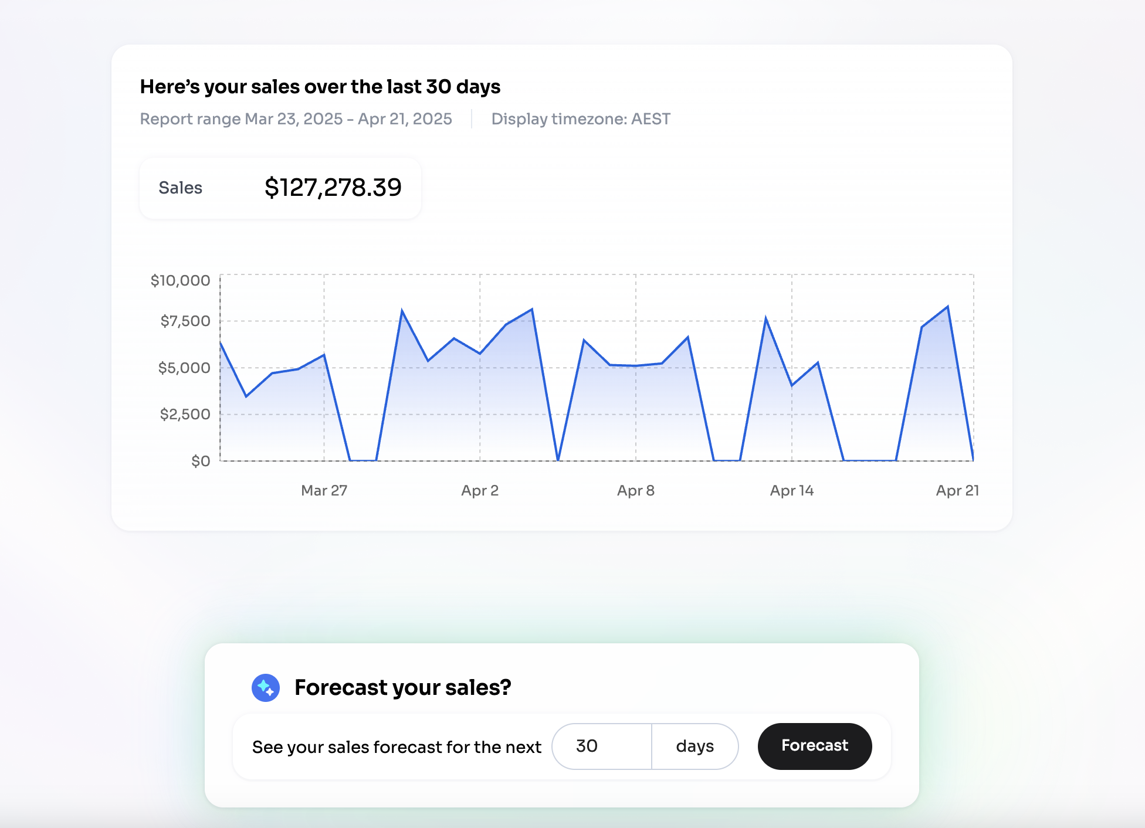Click the $5,000 y-axis label
Image resolution: width=1145 pixels, height=828 pixels.
point(184,368)
